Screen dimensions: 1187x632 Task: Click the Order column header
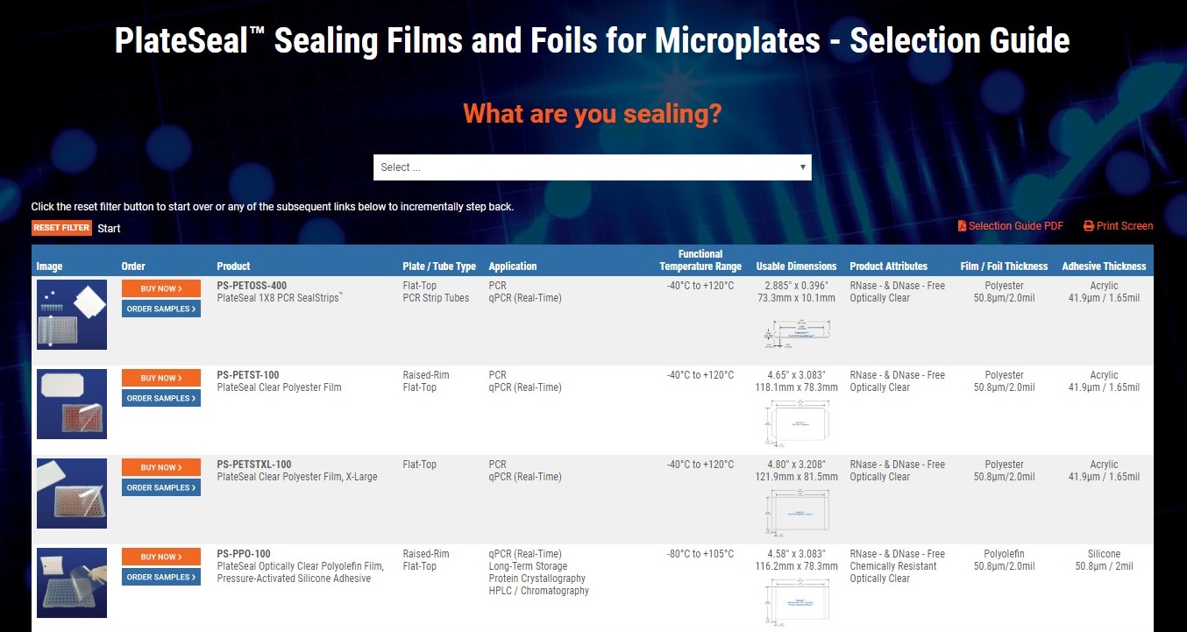point(133,266)
